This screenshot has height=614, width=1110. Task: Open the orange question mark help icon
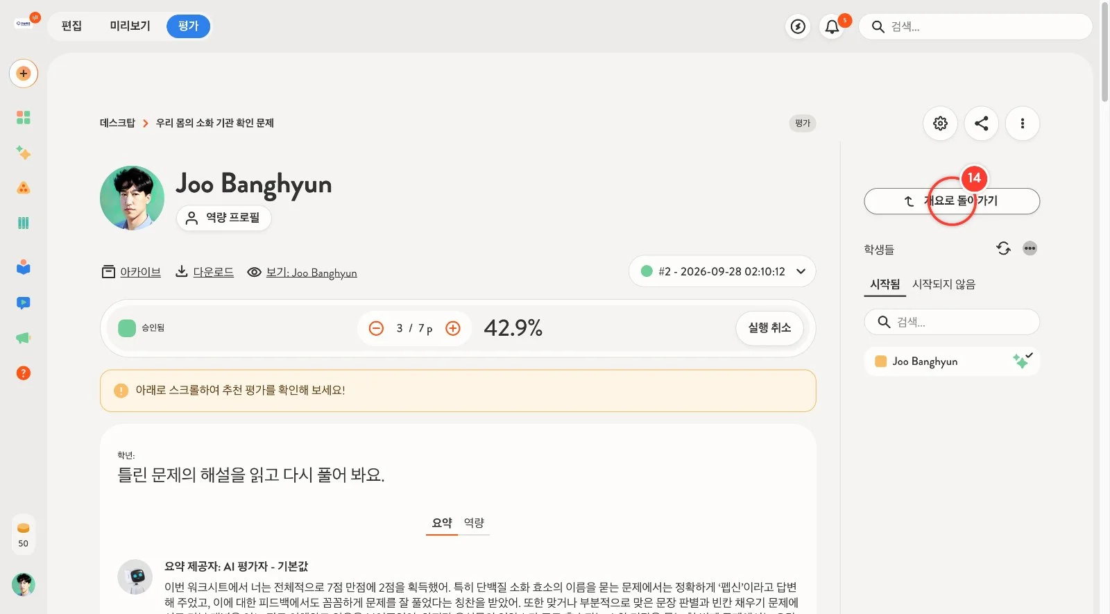(x=24, y=373)
